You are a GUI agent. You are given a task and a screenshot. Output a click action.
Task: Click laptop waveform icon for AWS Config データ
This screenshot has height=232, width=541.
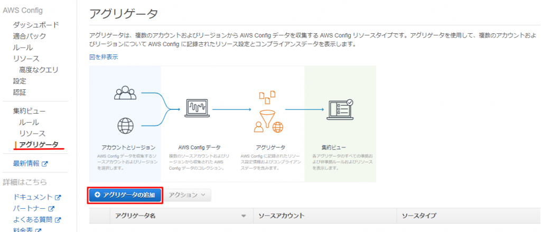click(x=197, y=109)
